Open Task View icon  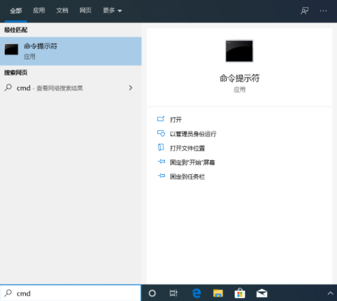173,293
